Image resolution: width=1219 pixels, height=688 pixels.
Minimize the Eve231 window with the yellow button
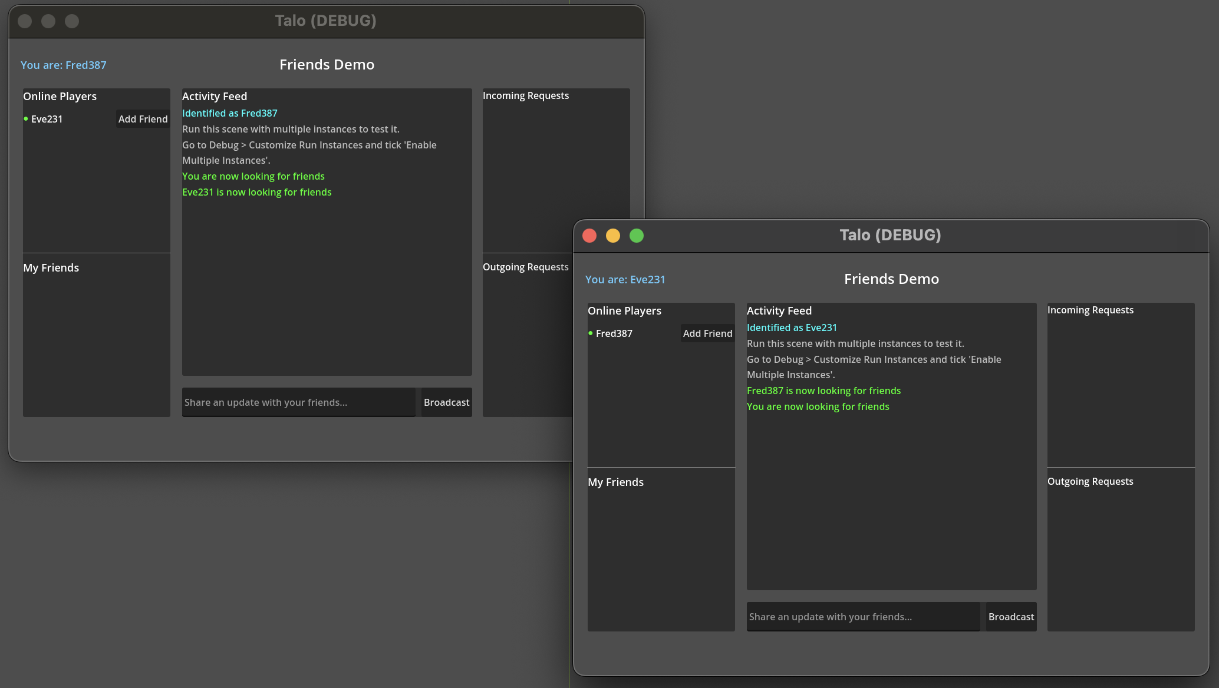pyautogui.click(x=613, y=236)
